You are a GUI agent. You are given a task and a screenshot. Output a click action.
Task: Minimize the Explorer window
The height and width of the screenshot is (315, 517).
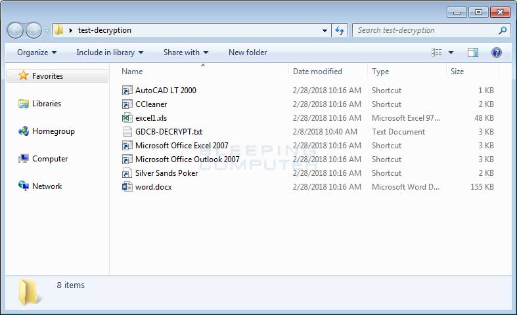(457, 12)
